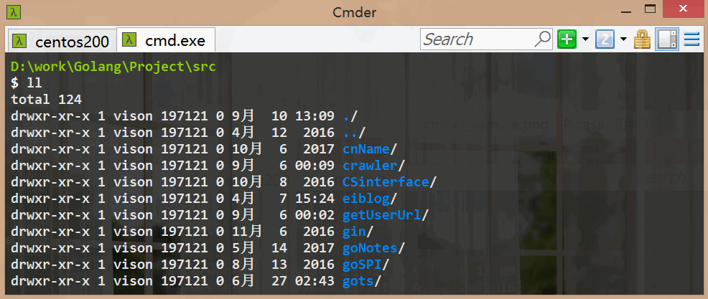Toggle the alternative view panel icon
The width and height of the screenshot is (708, 299).
[667, 39]
